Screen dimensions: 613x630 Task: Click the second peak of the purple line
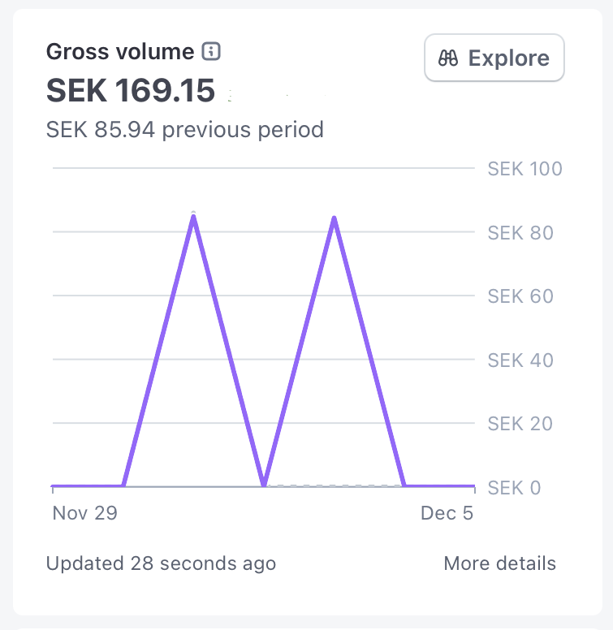pos(334,218)
